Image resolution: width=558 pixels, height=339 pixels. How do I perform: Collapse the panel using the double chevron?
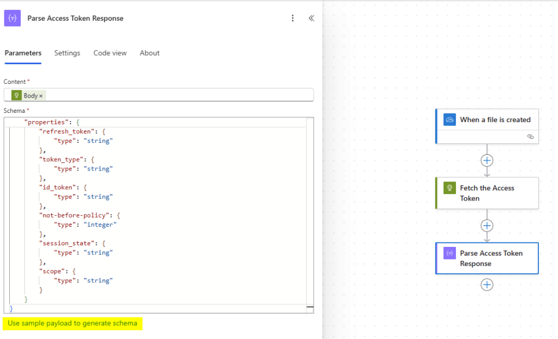click(311, 18)
